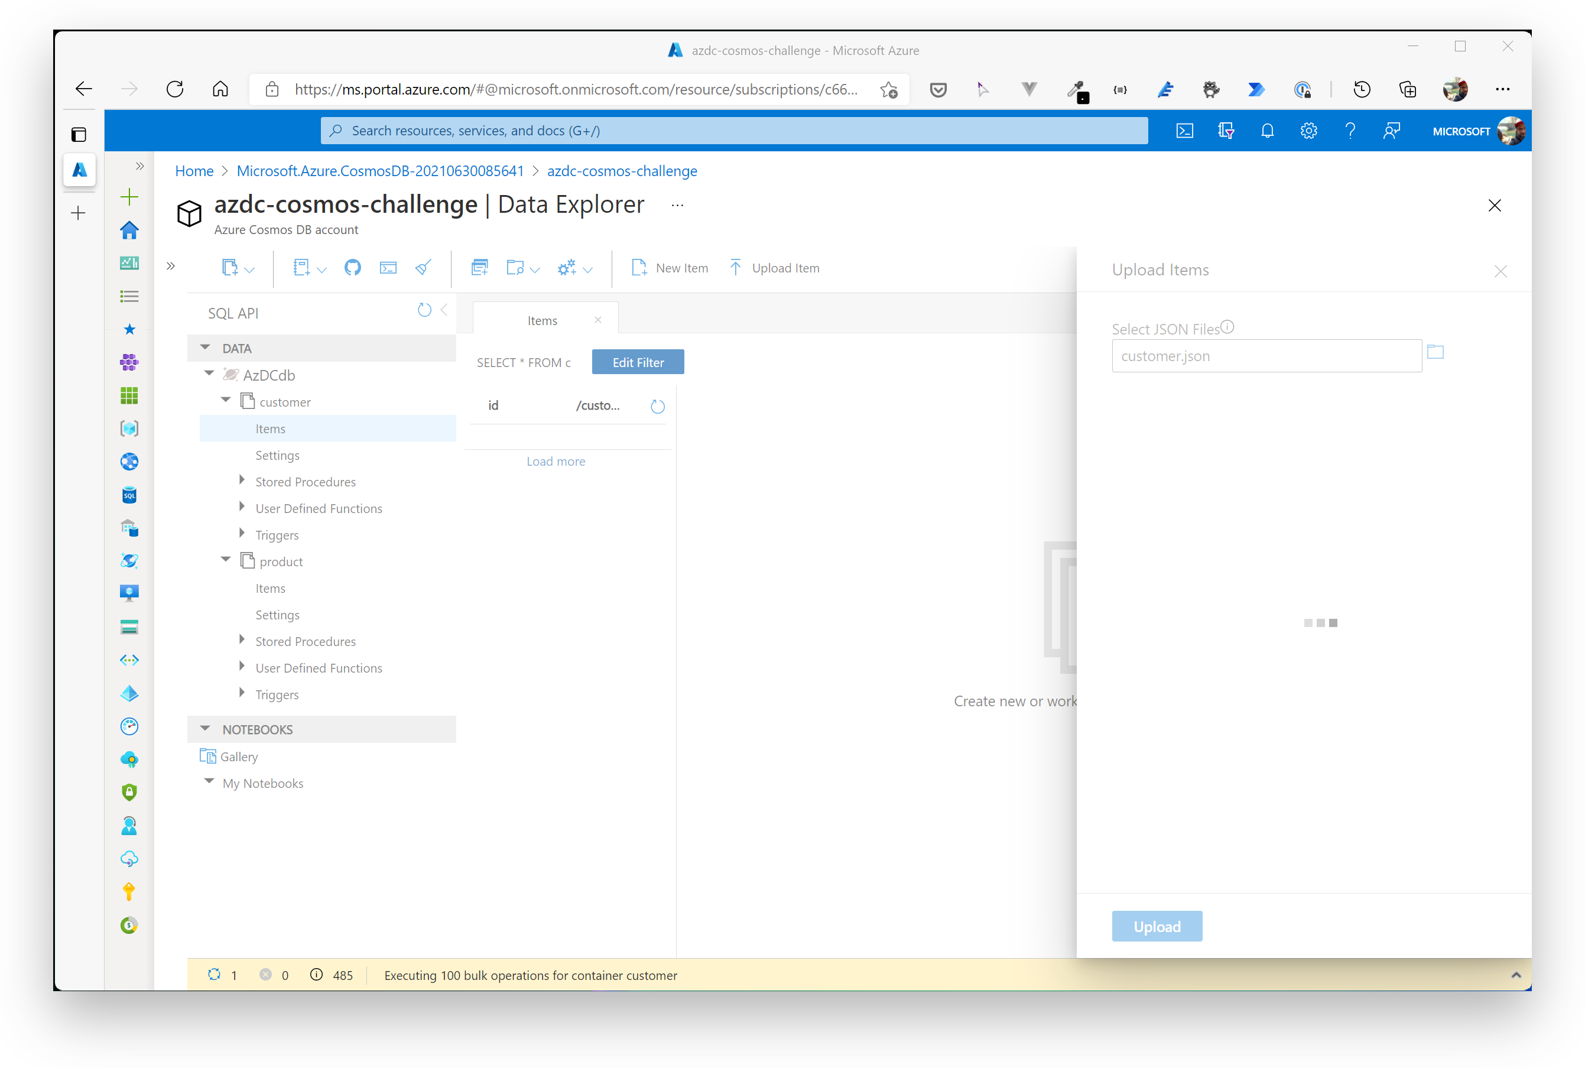Refresh the SQL API tree

click(425, 311)
